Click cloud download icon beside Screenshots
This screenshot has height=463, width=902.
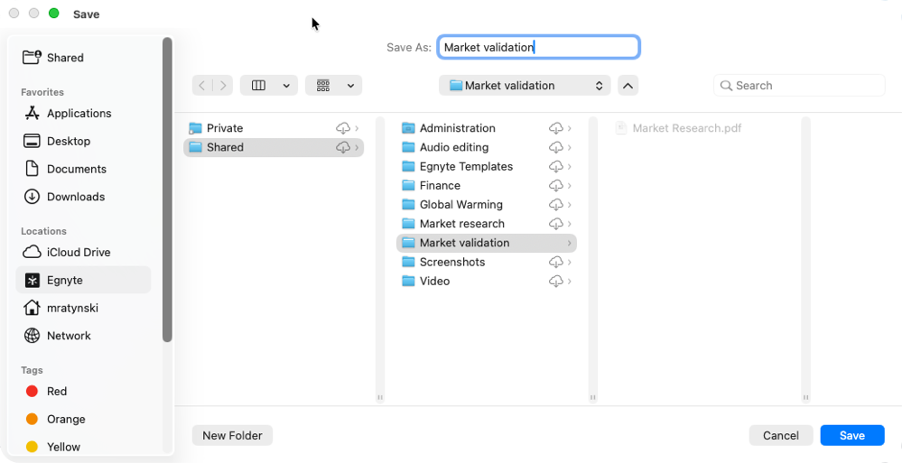point(555,262)
